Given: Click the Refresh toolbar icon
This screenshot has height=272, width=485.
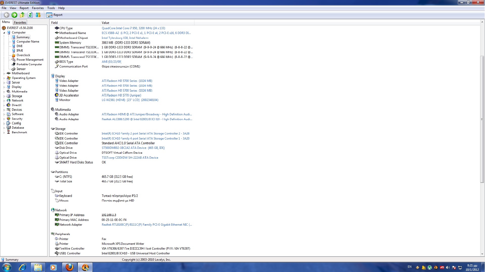Looking at the screenshot, I should coord(30,15).
